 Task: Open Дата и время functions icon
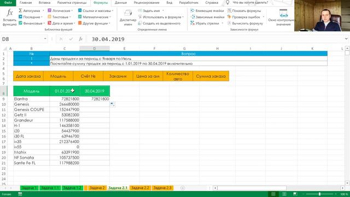click(x=50, y=23)
